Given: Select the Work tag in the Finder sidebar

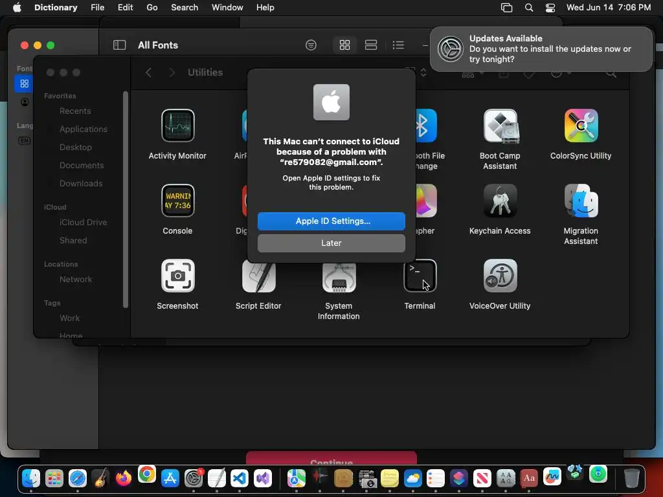Looking at the screenshot, I should (x=70, y=318).
